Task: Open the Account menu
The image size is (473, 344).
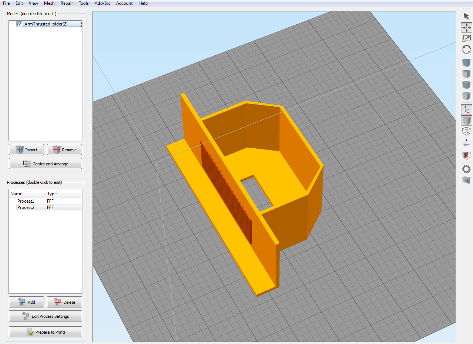Action: tap(125, 3)
